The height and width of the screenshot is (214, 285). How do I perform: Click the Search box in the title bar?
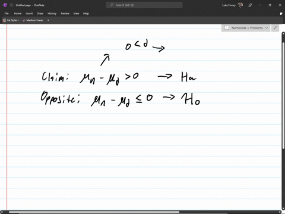click(144, 5)
